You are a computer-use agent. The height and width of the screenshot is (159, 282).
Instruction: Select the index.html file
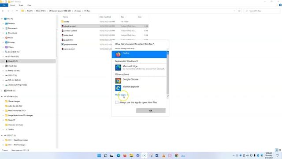tap(68, 35)
